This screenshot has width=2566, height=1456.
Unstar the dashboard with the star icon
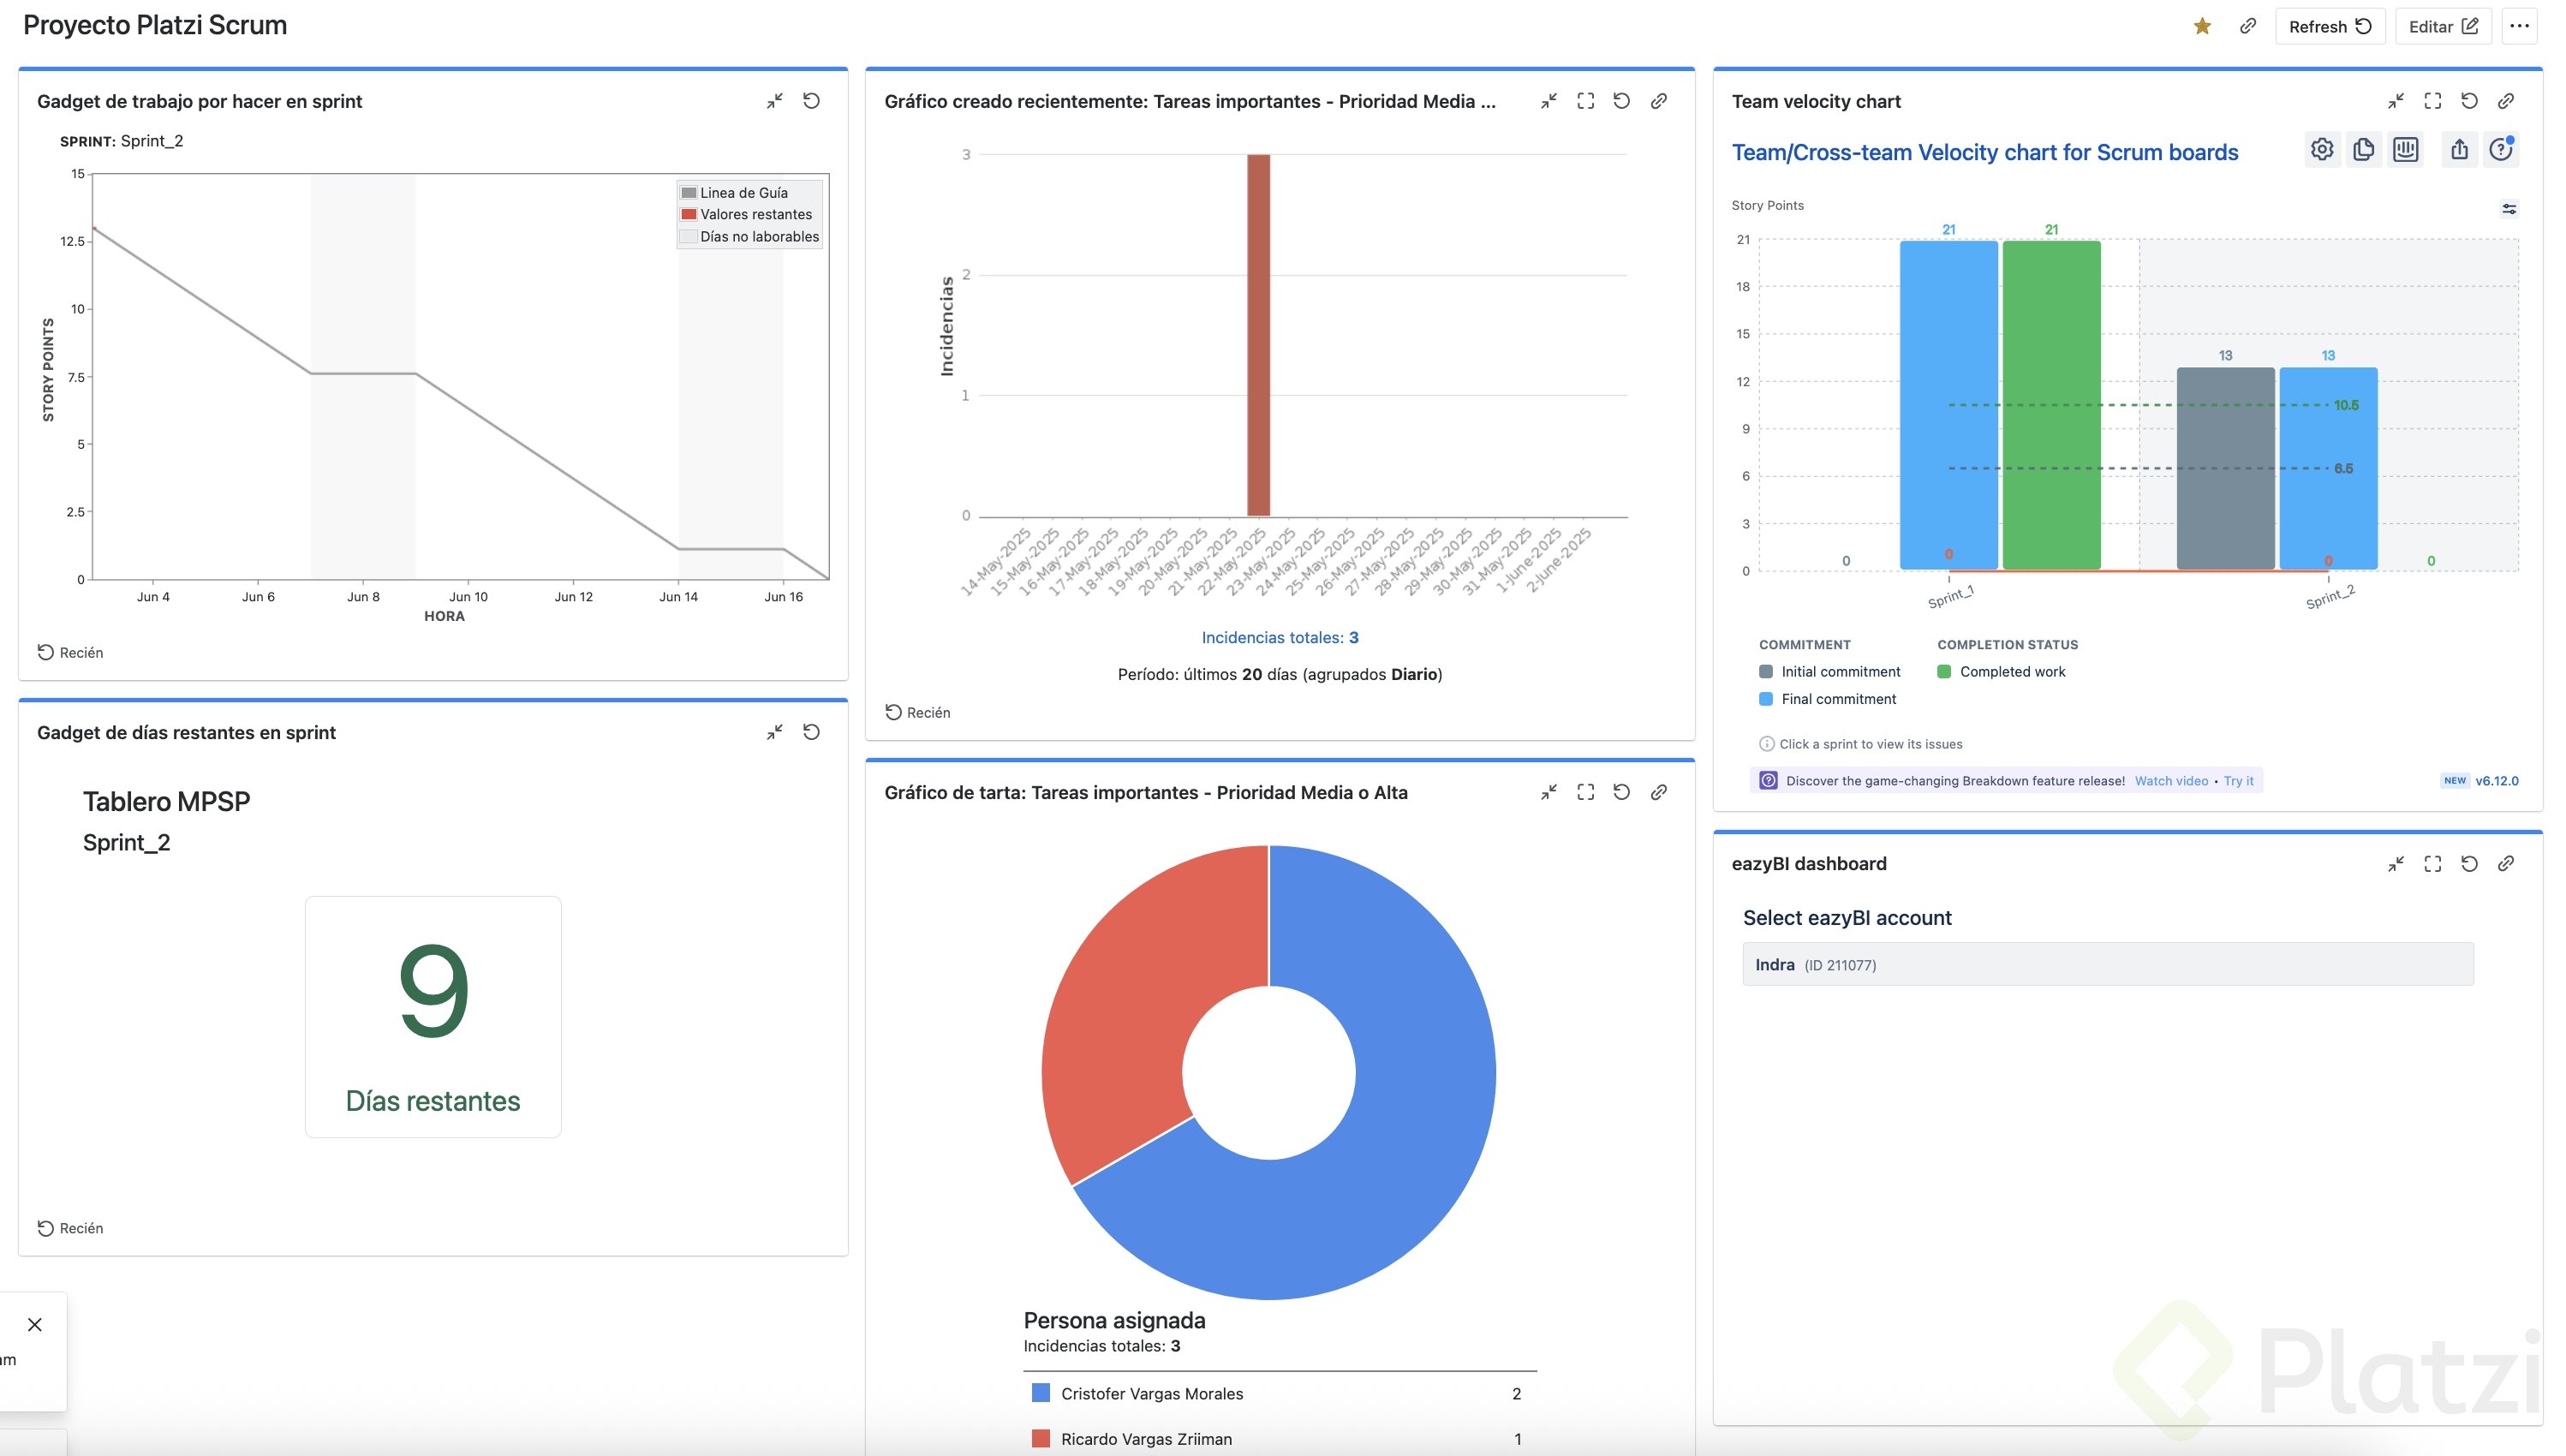click(x=2202, y=26)
